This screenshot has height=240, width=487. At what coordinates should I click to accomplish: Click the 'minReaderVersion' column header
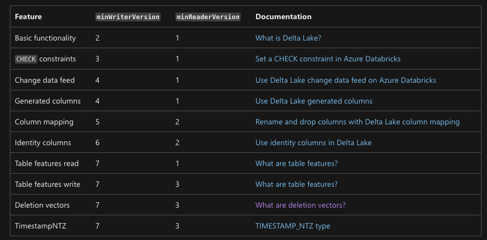coord(208,17)
